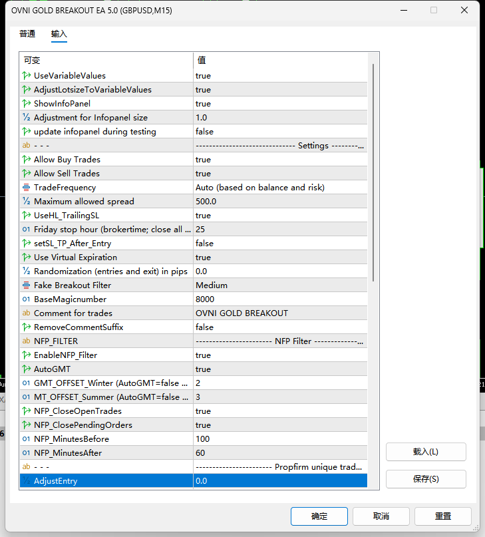Select the update infopanel false value

coord(280,132)
